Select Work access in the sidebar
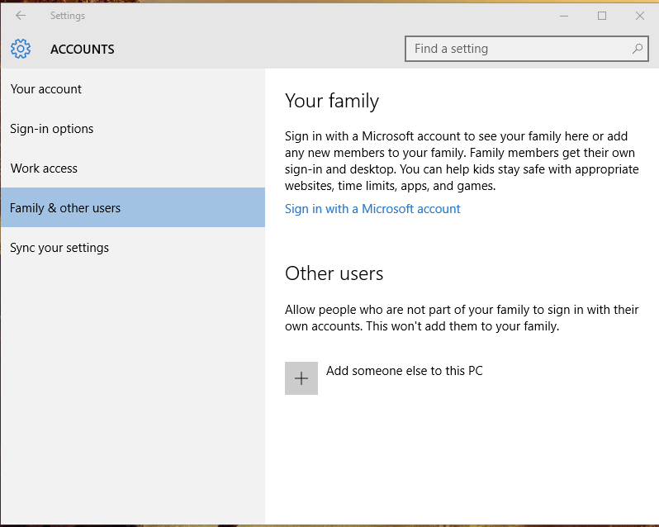This screenshot has width=659, height=527. pyautogui.click(x=44, y=169)
